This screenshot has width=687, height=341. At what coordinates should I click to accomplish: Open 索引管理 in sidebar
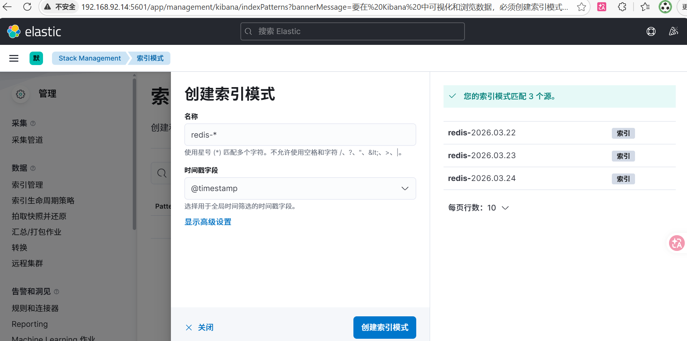27,185
